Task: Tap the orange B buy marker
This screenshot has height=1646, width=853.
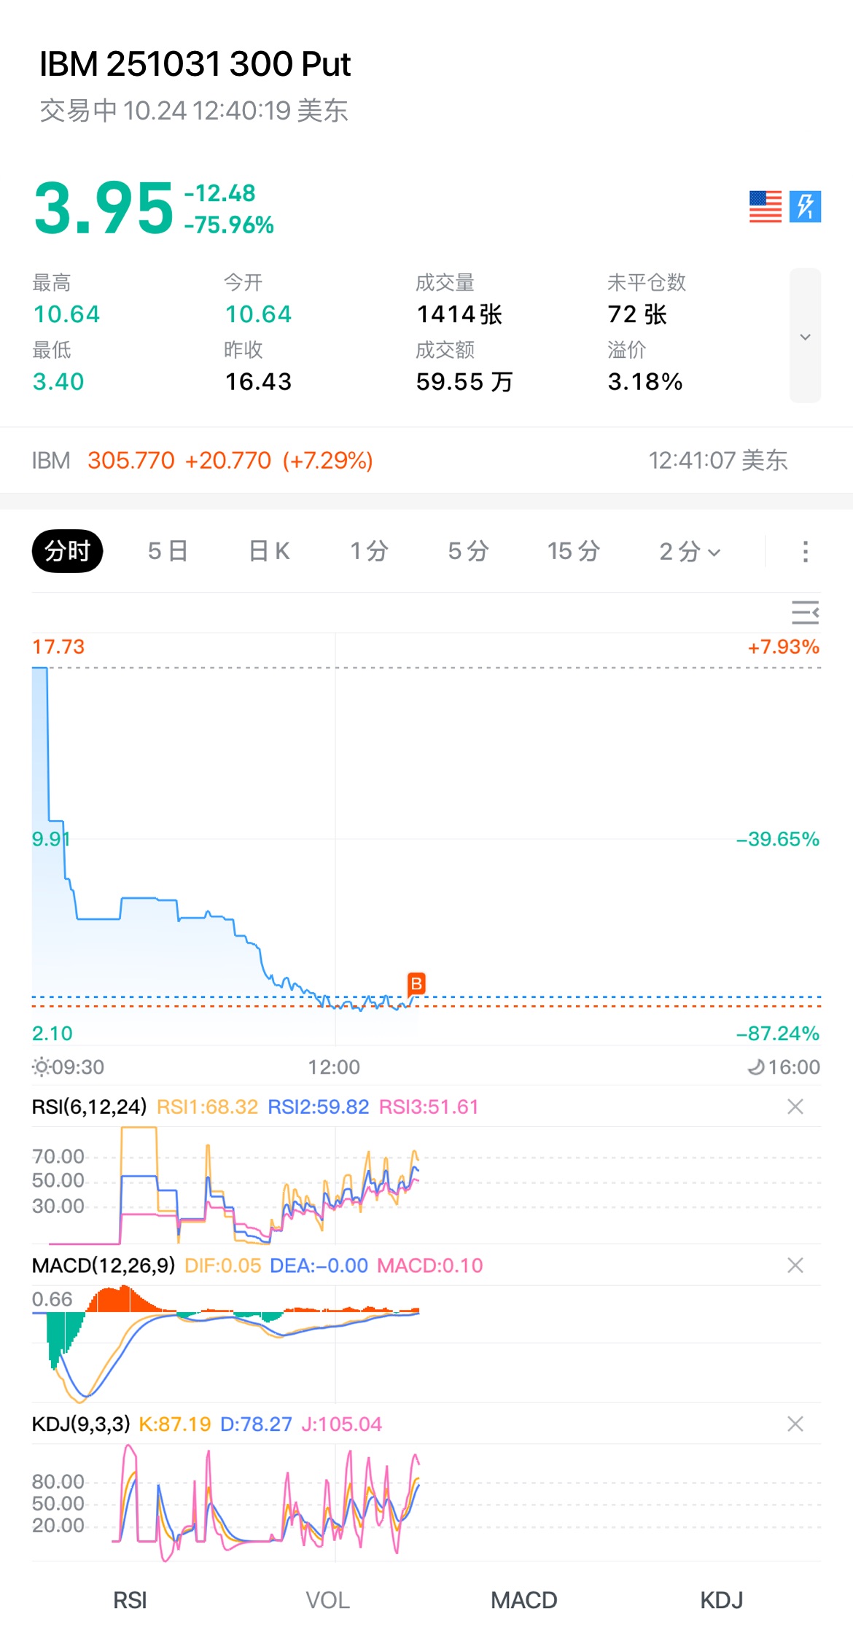Action: pos(416,983)
